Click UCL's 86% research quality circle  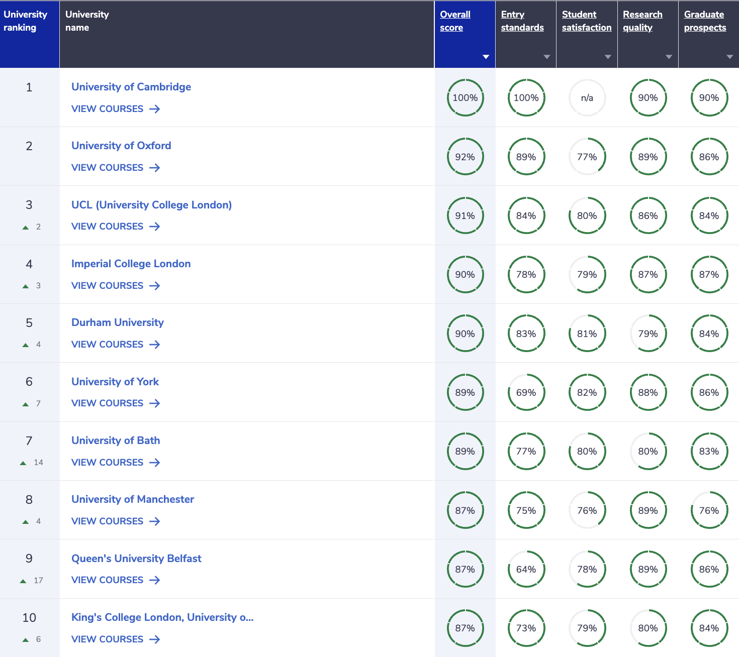(x=649, y=215)
